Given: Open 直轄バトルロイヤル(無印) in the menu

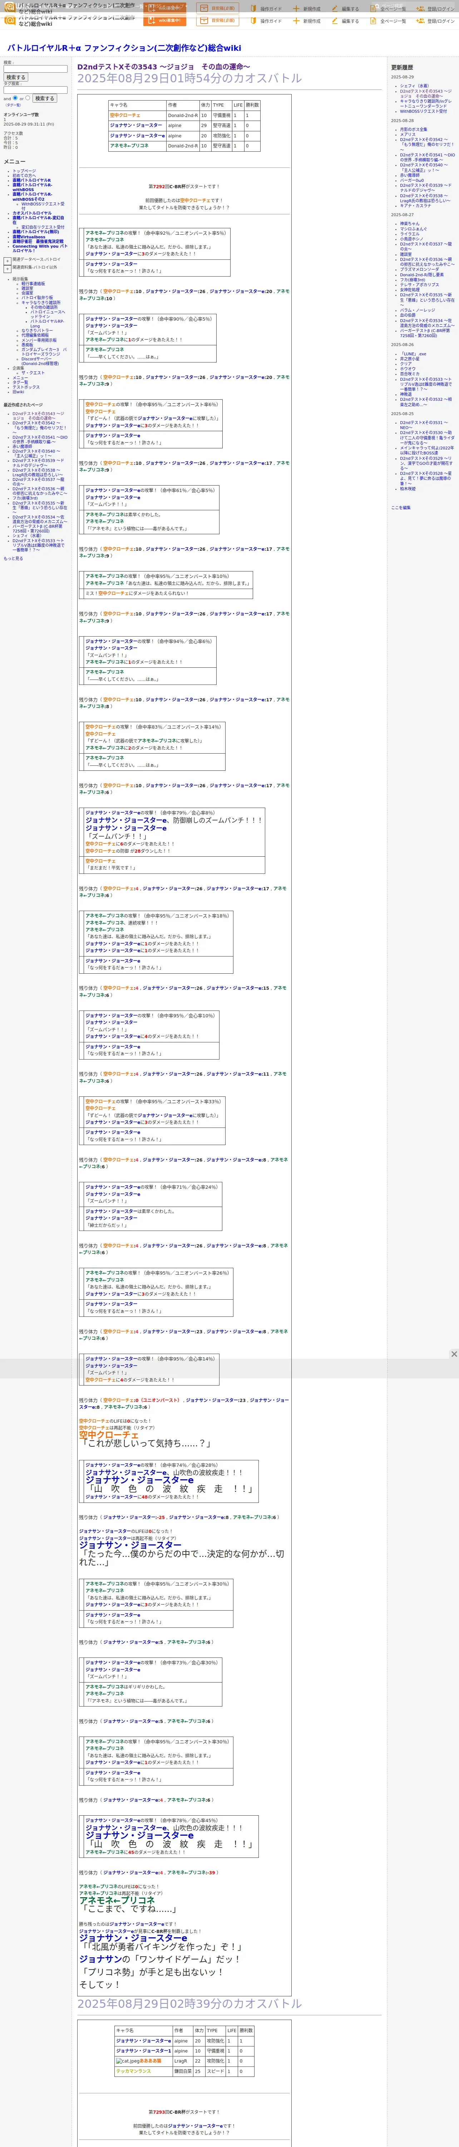Looking at the screenshot, I should click(36, 232).
